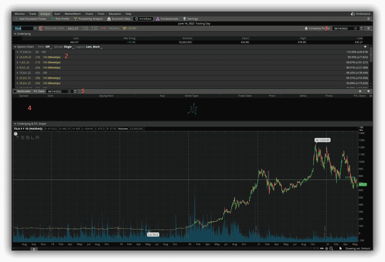Open the Earnings tab
This screenshot has height=262, width=385.
190,19
